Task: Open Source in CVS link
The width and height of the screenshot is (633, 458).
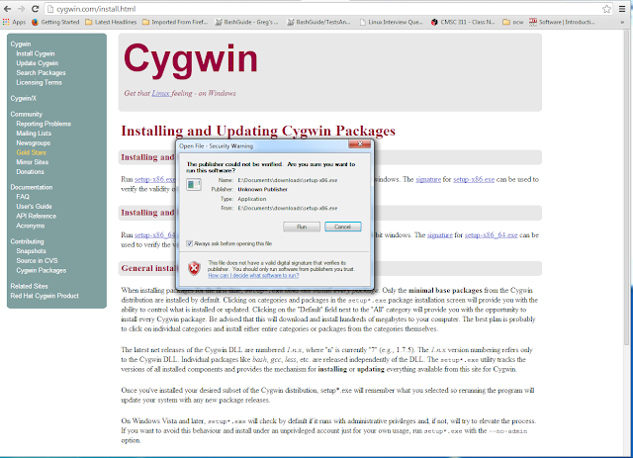Action: click(x=38, y=260)
